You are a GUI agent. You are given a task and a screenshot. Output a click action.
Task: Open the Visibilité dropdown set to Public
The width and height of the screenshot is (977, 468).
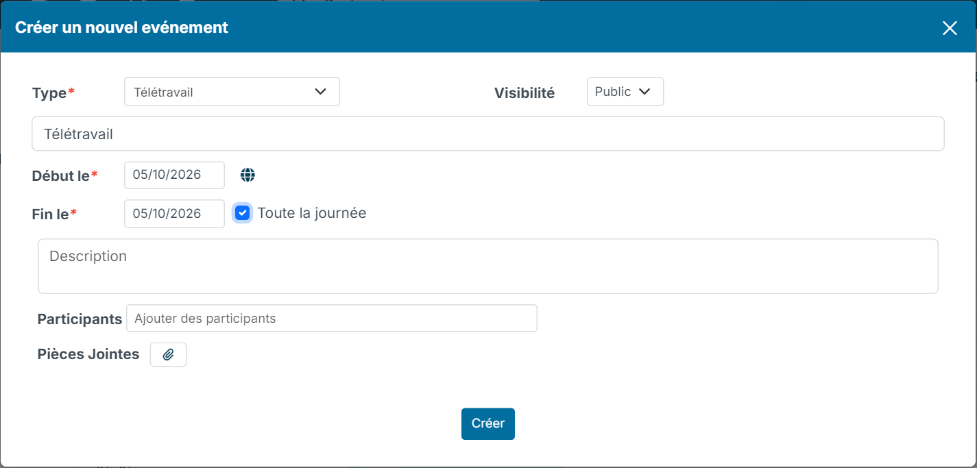[625, 92]
